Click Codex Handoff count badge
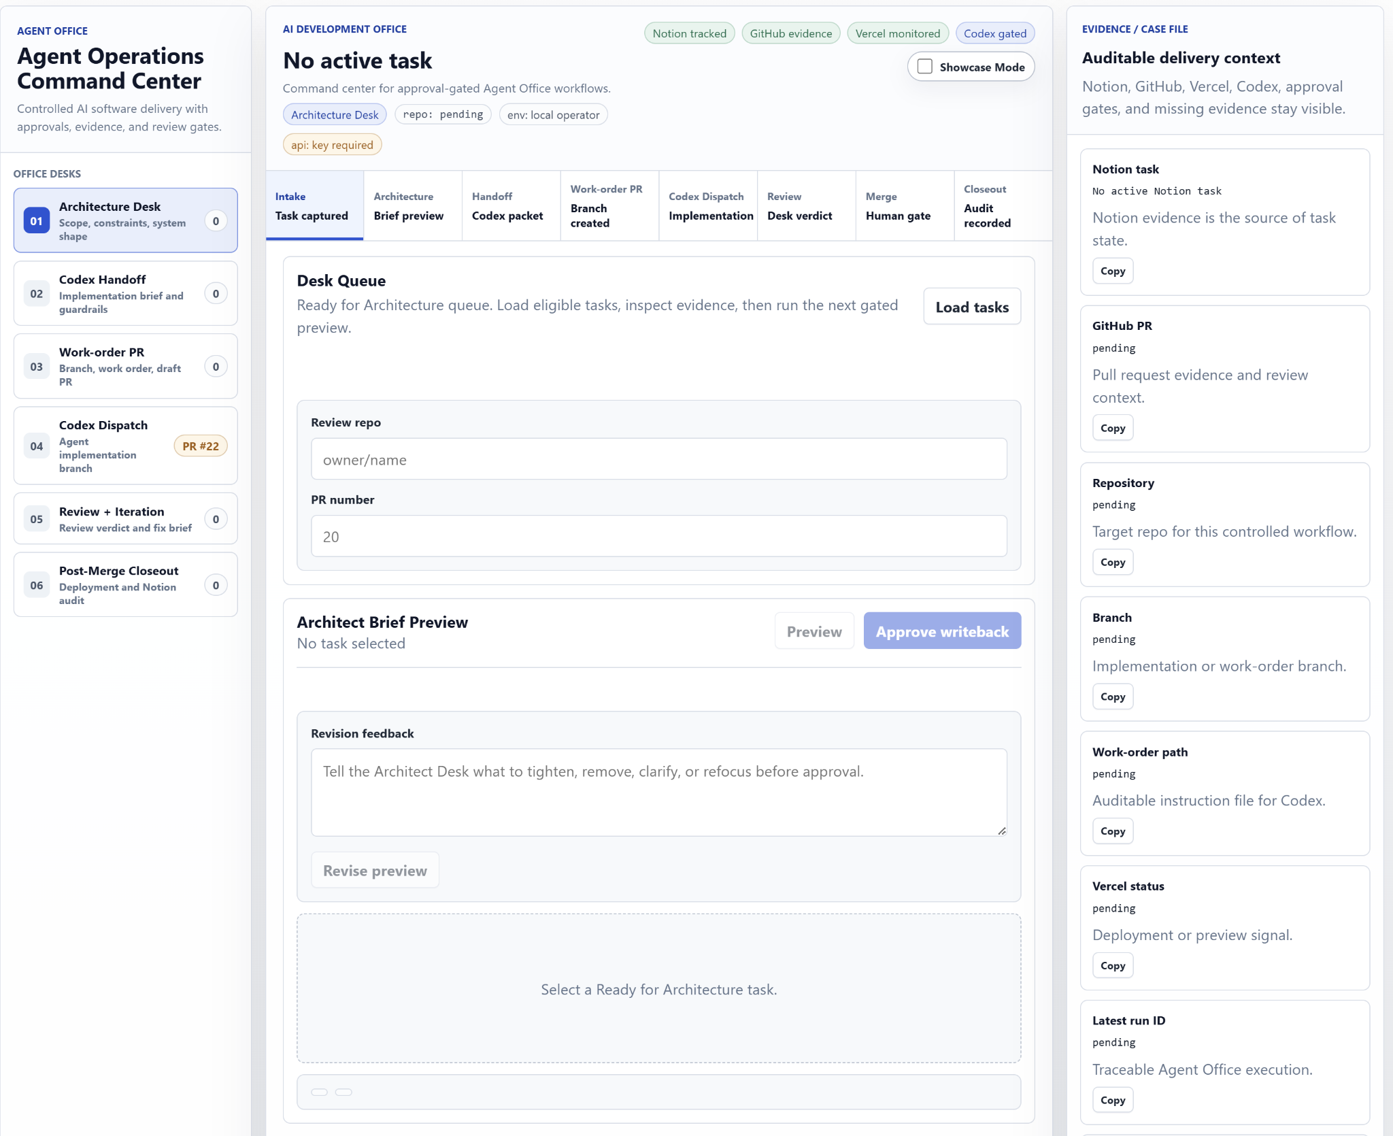The width and height of the screenshot is (1393, 1136). (216, 293)
